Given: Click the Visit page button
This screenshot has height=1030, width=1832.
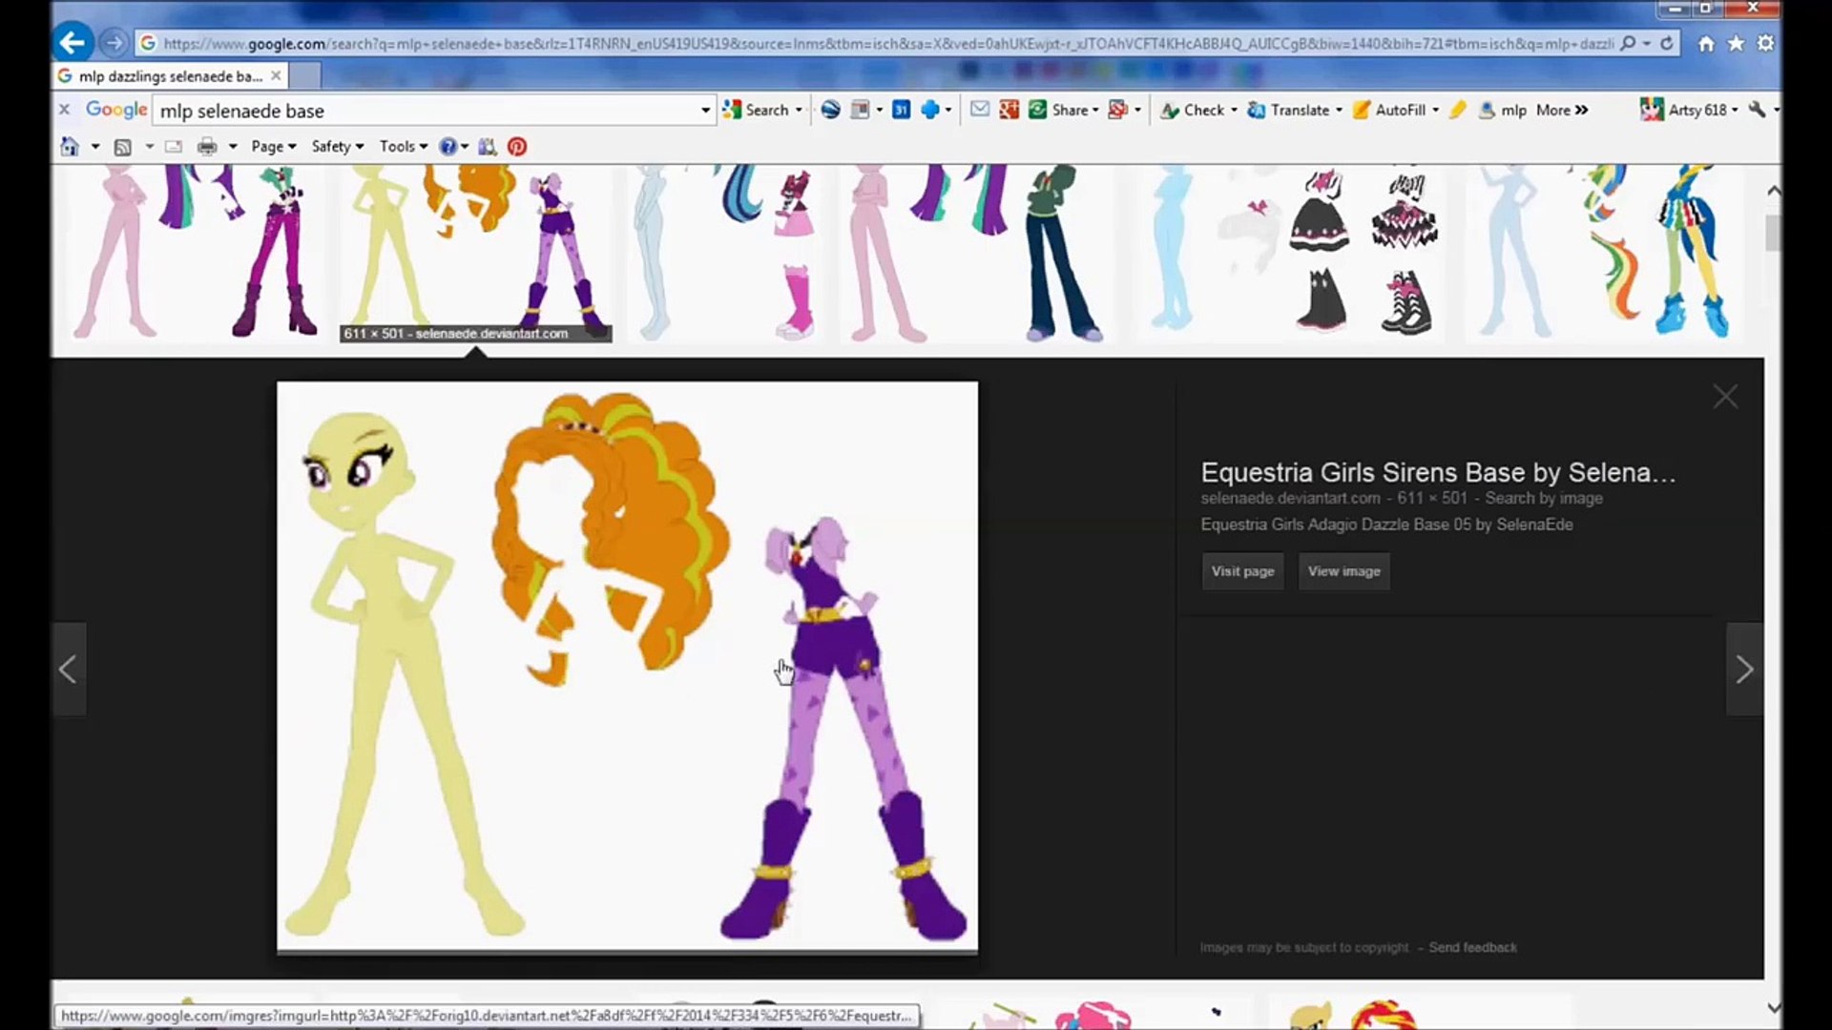Looking at the screenshot, I should click(1242, 571).
